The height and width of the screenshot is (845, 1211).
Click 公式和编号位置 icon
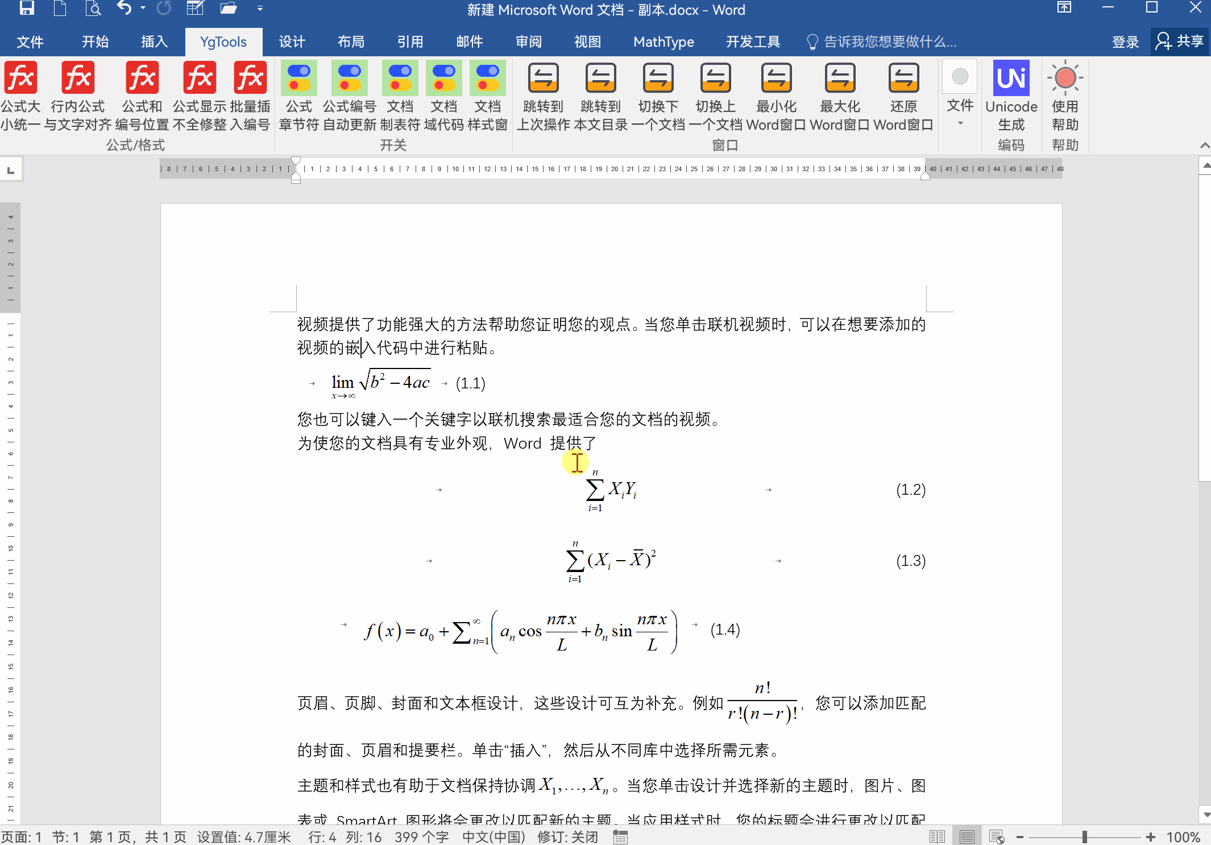coord(142,78)
